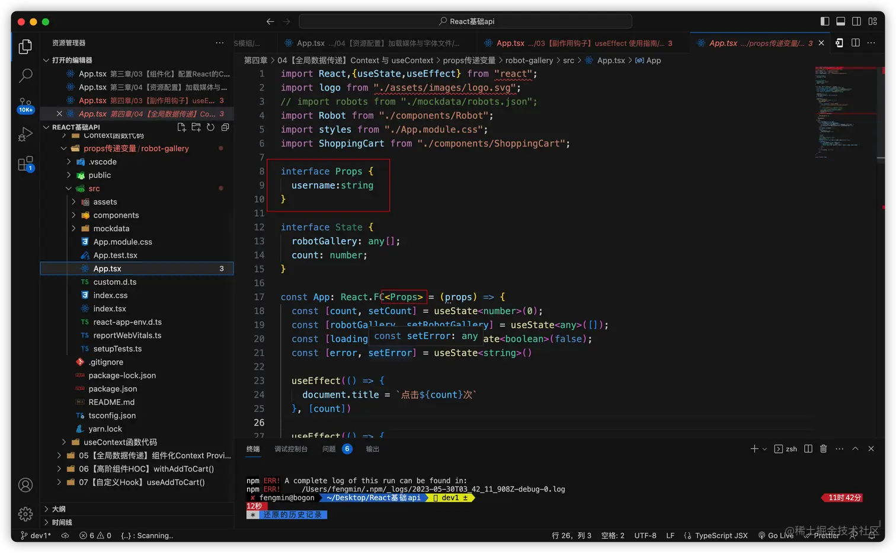Open package.json in file tree
896x553 pixels.
(x=113, y=389)
